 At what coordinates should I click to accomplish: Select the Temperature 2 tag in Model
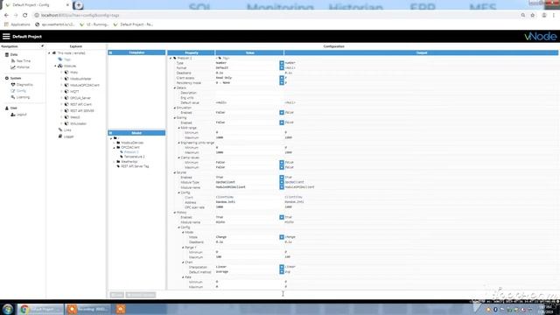[x=134, y=157]
